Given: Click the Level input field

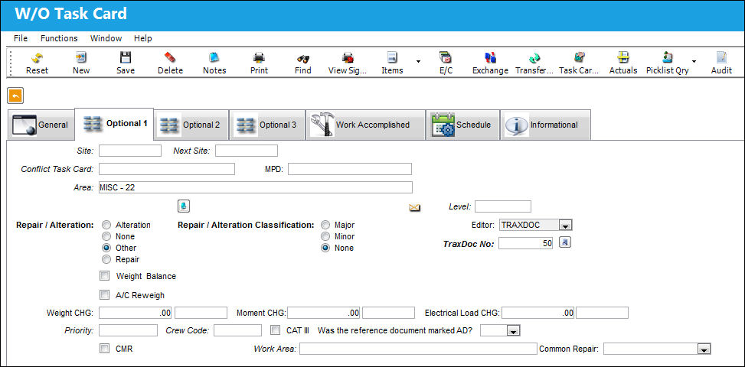Looking at the screenshot, I should 503,206.
